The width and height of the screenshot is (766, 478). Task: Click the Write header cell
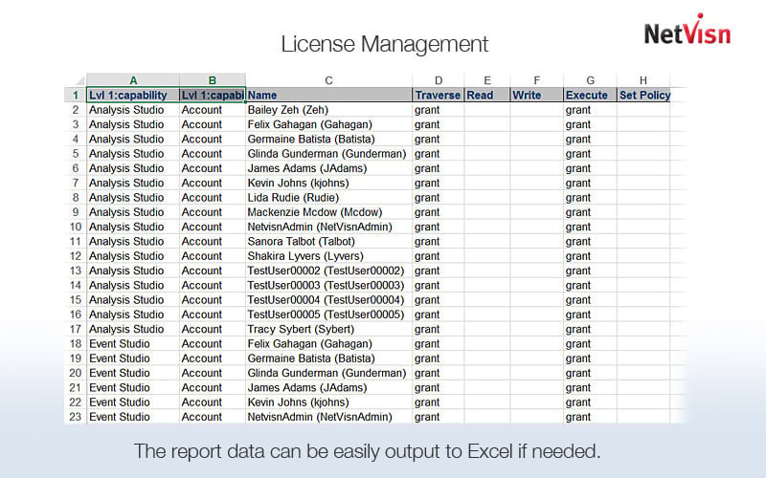point(536,96)
